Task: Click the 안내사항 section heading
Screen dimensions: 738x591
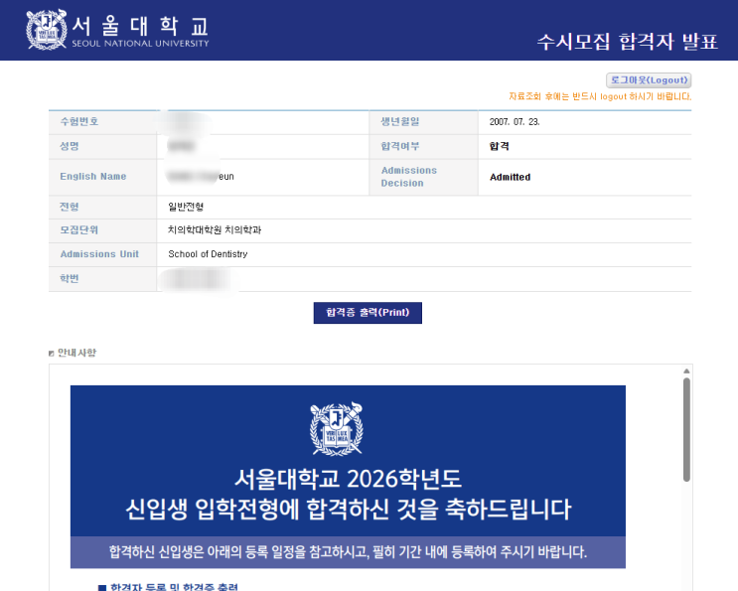Action: [x=76, y=353]
